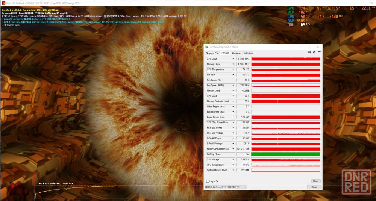Close the FurMark window
Viewport: 376px width, 201px height.
[371, 3]
